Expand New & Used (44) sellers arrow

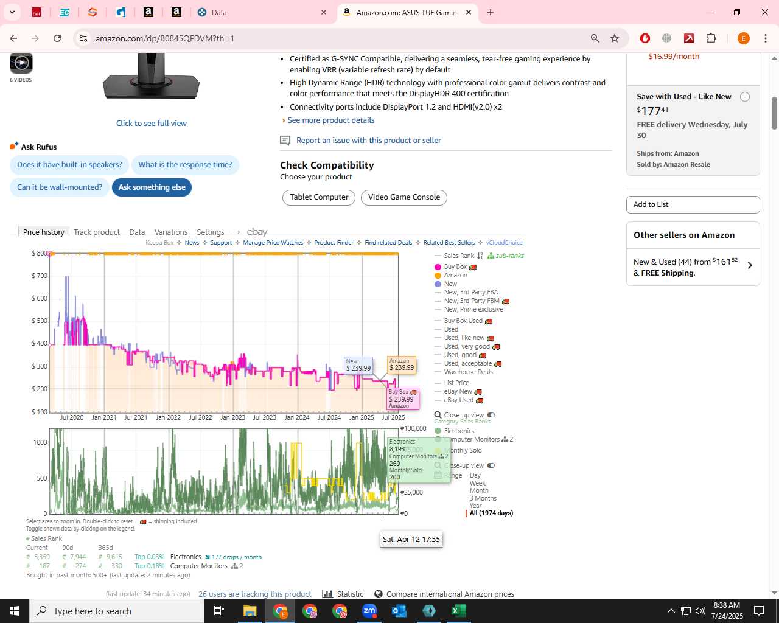point(750,265)
